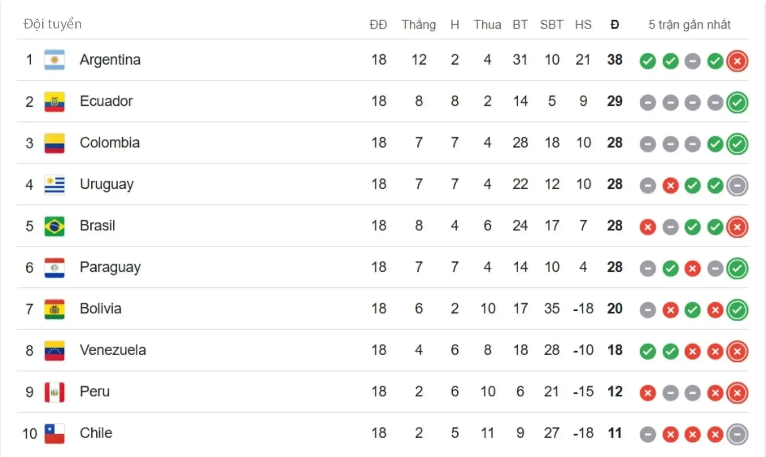The height and width of the screenshot is (457, 766).
Task: Click the Argentina flag icon
Action: (54, 60)
